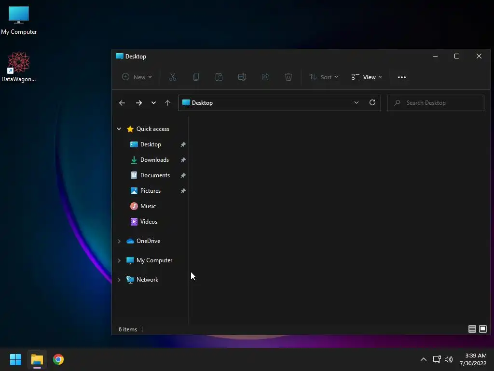Viewport: 494px width, 371px height.
Task: Open recent locations dropdown chevron
Action: (x=153, y=103)
